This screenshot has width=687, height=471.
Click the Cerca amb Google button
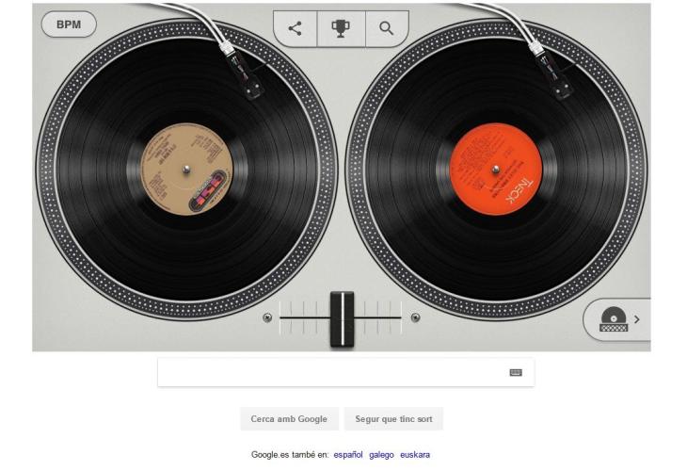[x=289, y=419]
